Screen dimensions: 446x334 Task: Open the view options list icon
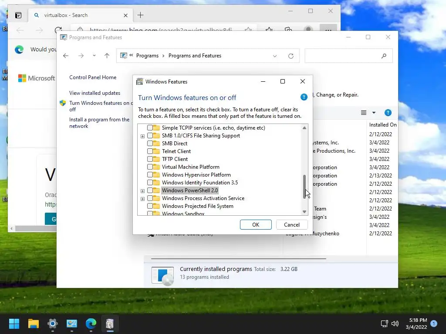click(364, 113)
